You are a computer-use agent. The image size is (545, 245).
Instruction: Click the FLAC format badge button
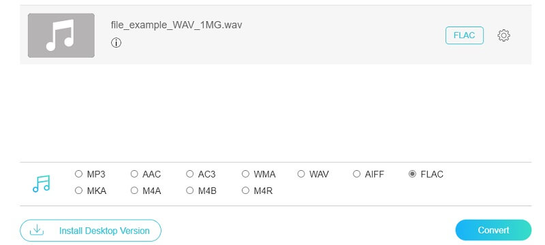click(465, 35)
